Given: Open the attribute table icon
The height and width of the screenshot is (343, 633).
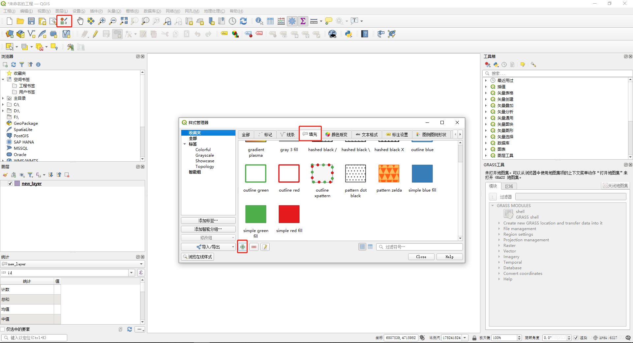Looking at the screenshot, I should pyautogui.click(x=270, y=21).
